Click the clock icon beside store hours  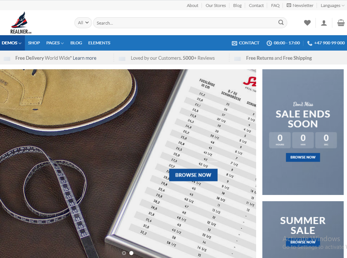pos(269,43)
